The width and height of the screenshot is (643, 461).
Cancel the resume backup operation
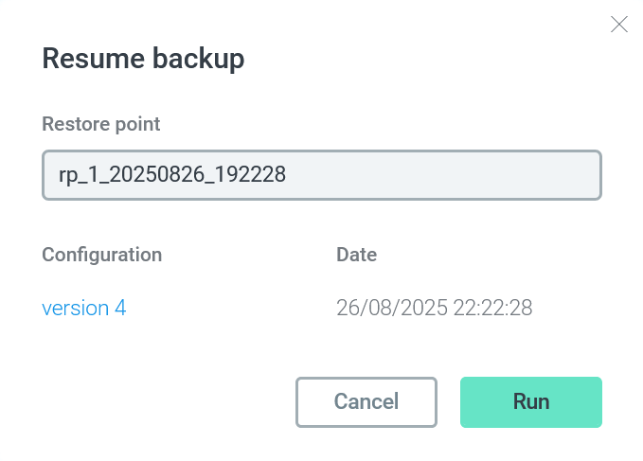pyautogui.click(x=366, y=401)
